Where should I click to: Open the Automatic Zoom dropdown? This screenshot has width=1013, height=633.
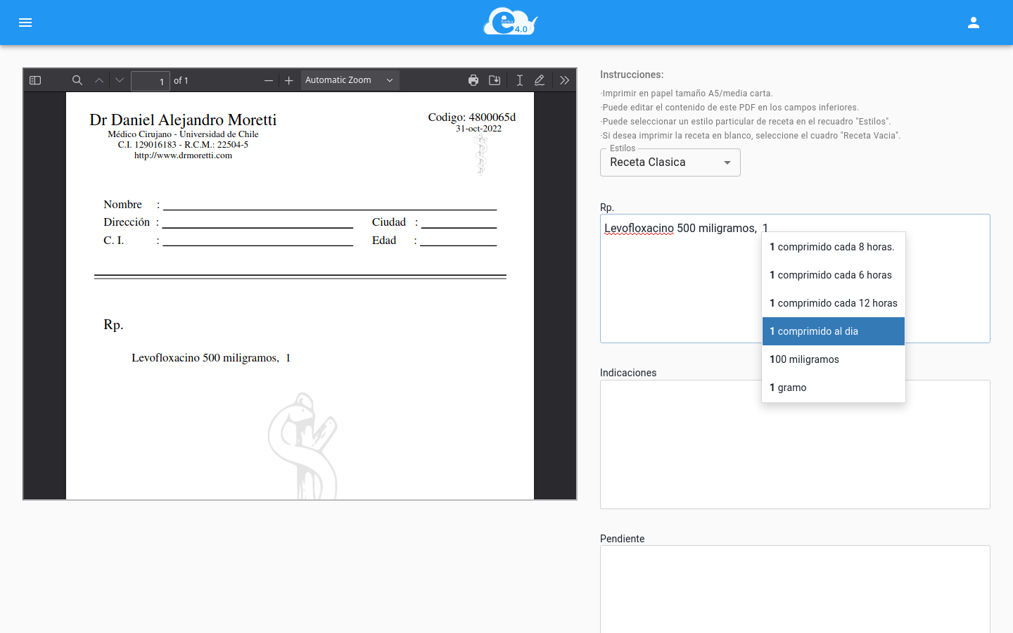click(349, 80)
